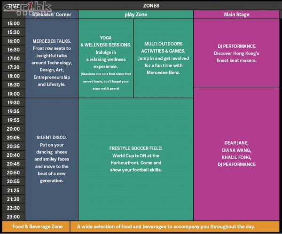The height and width of the screenshot is (234, 282).
Task: Click the Food & Beverage Zone label
Action: point(38,226)
